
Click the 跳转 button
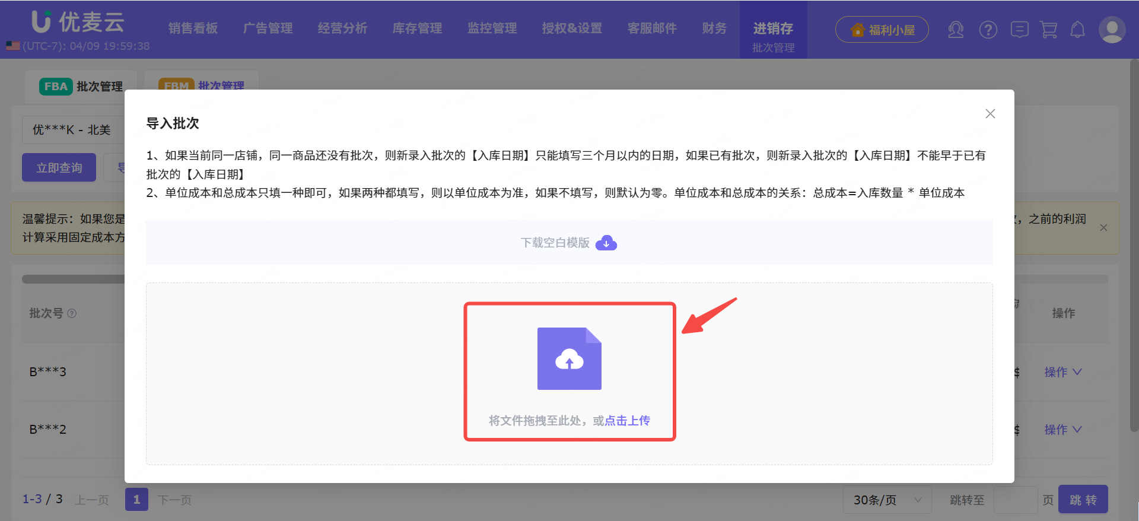(1083, 500)
